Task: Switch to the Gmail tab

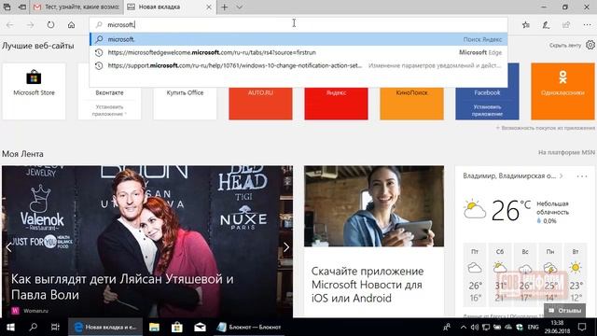Action: [x=76, y=7]
